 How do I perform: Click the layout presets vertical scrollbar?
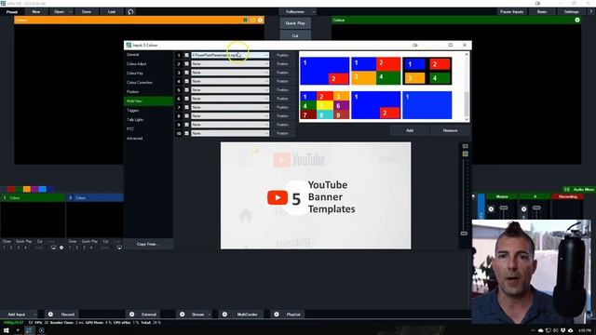coord(467,87)
